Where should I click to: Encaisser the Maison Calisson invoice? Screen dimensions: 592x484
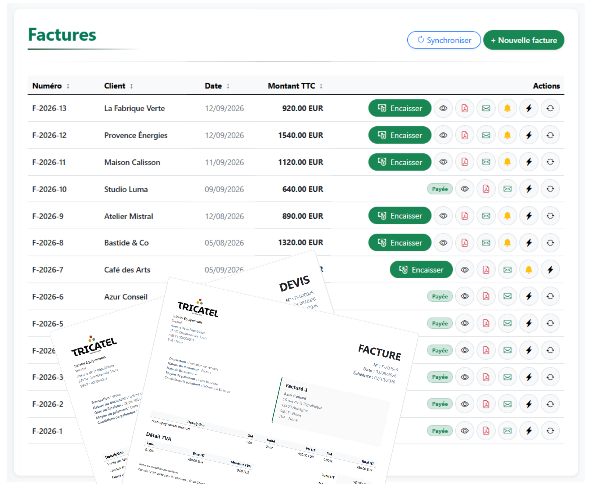click(x=400, y=162)
